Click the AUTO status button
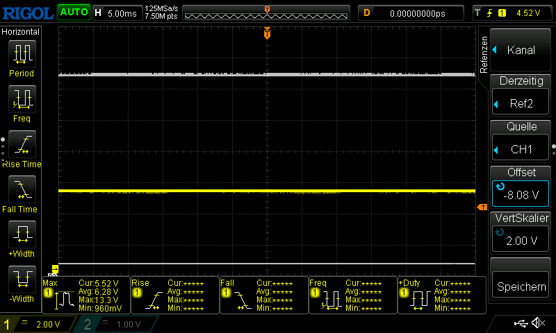Image resolution: width=556 pixels, height=333 pixels. [74, 12]
